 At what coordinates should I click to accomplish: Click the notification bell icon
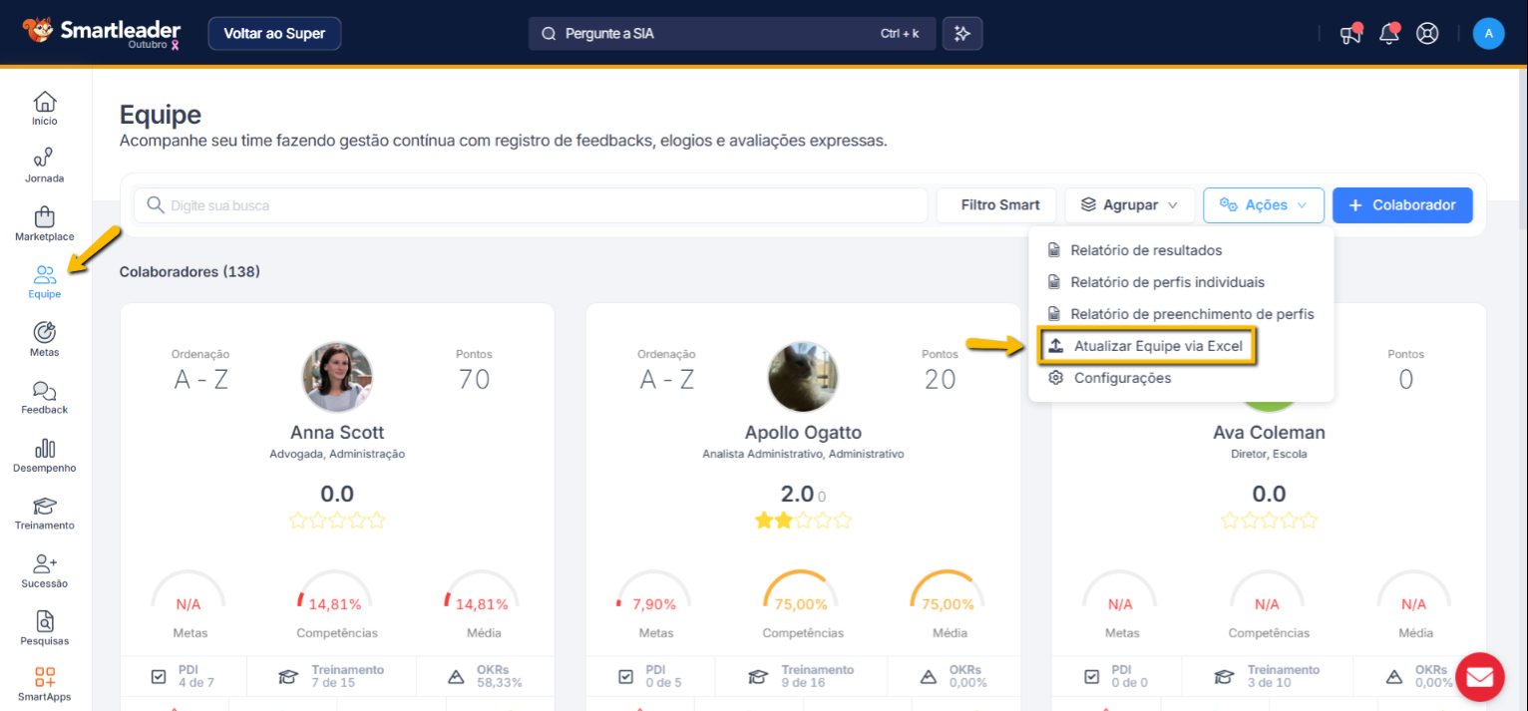click(1388, 34)
